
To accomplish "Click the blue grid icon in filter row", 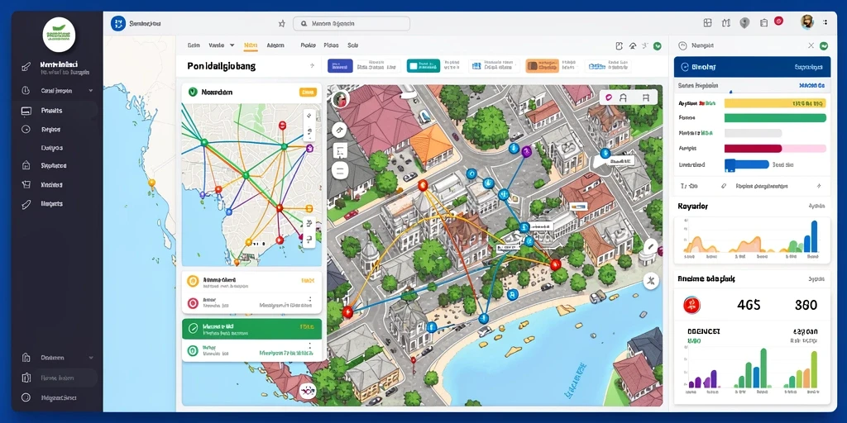I will click(476, 66).
